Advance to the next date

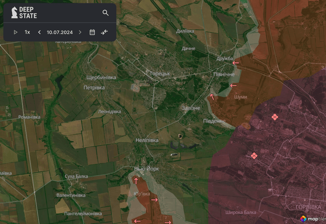point(80,32)
